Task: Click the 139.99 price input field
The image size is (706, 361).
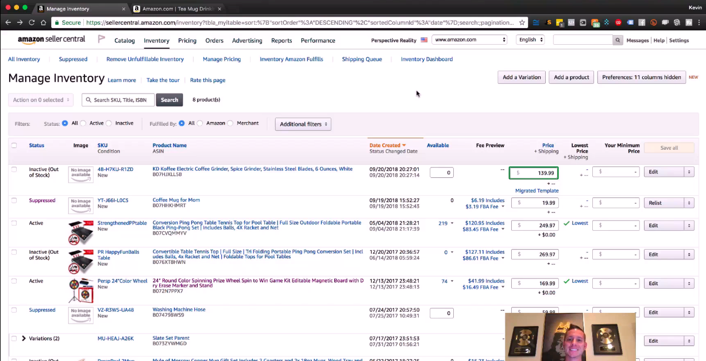Action: (534, 173)
